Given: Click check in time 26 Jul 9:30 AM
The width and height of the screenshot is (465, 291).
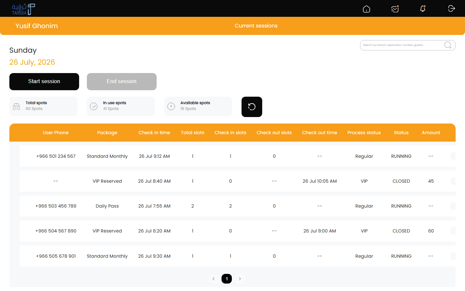Looking at the screenshot, I should [x=154, y=256].
